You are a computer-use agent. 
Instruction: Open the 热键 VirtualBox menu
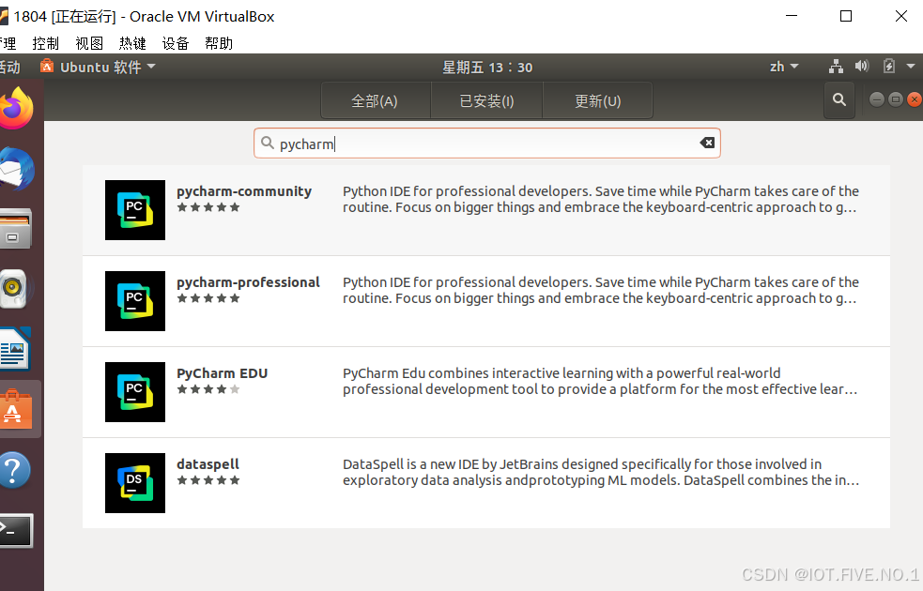pos(132,43)
